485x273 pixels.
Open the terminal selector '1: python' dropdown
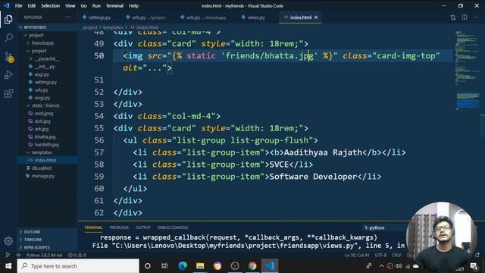pyautogui.click(x=383, y=227)
